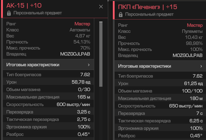The width and height of the screenshot is (206, 140).
Task: Click the max durability value 70%
Action: [85, 48]
